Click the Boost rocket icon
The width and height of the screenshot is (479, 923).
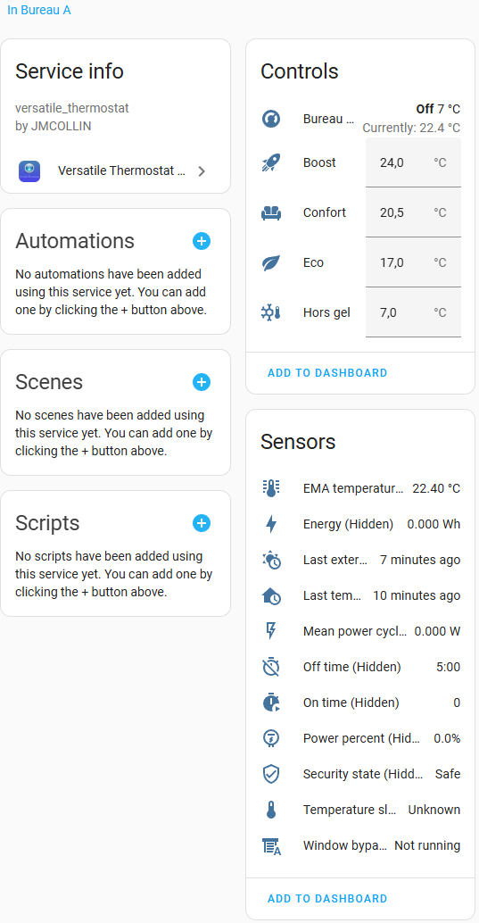(x=270, y=163)
